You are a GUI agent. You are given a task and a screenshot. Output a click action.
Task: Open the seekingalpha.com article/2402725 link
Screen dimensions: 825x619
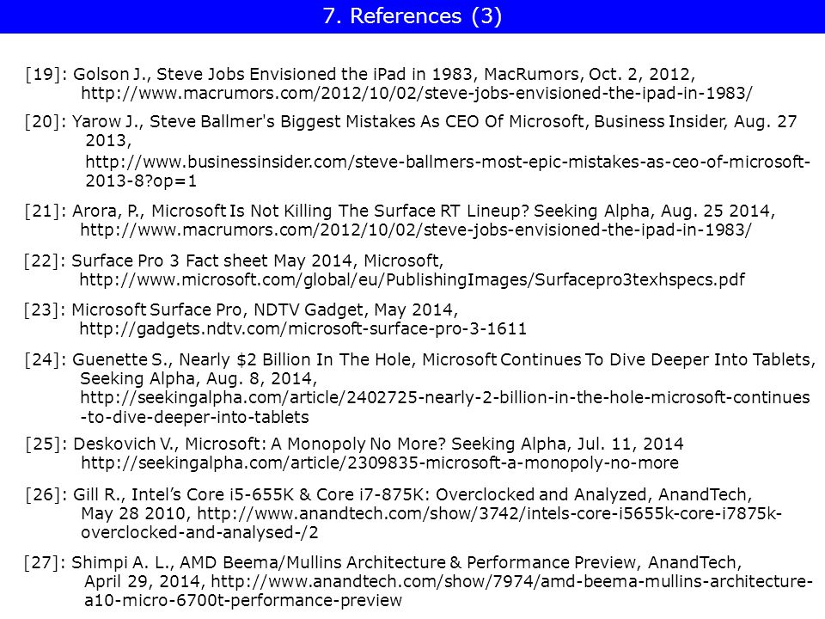tap(445, 397)
